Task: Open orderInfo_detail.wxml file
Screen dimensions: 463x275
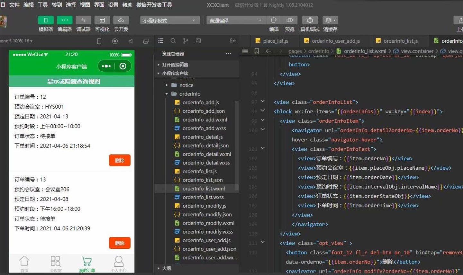Action: click(207, 154)
